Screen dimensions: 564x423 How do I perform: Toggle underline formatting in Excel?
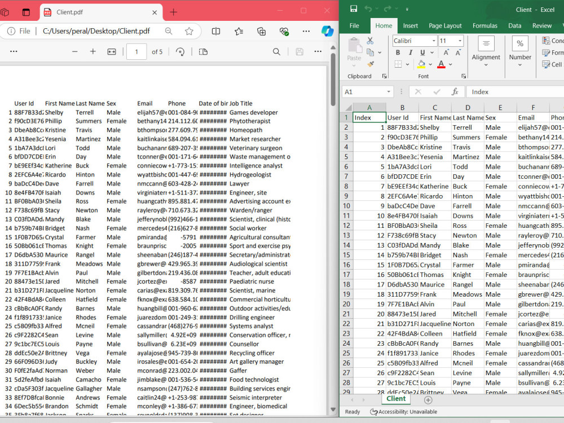point(422,52)
